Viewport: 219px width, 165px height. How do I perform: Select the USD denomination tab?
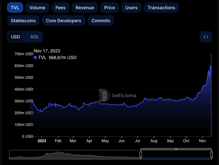click(x=16, y=37)
